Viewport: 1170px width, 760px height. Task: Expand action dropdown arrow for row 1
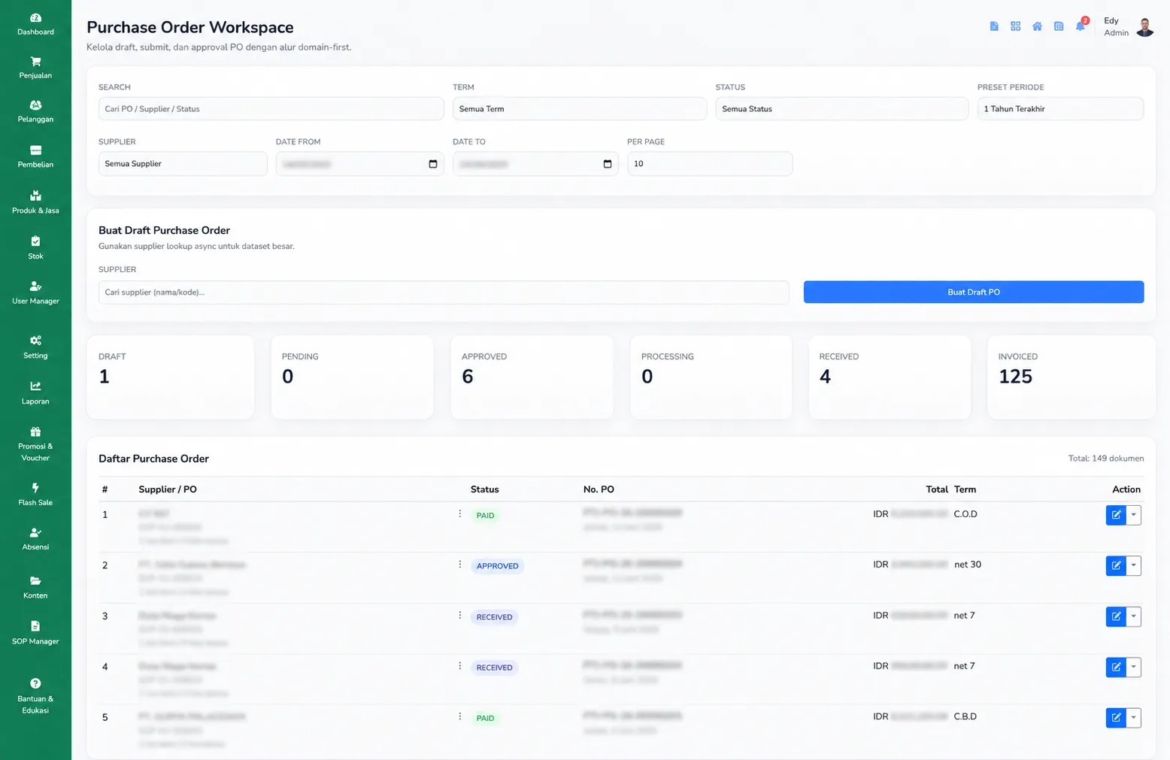pyautogui.click(x=1134, y=515)
